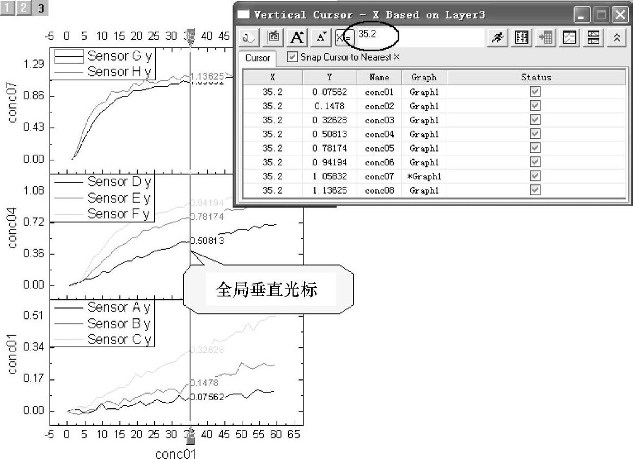Toggle Snap Cursor to Nearest X checkbox

coord(293,57)
